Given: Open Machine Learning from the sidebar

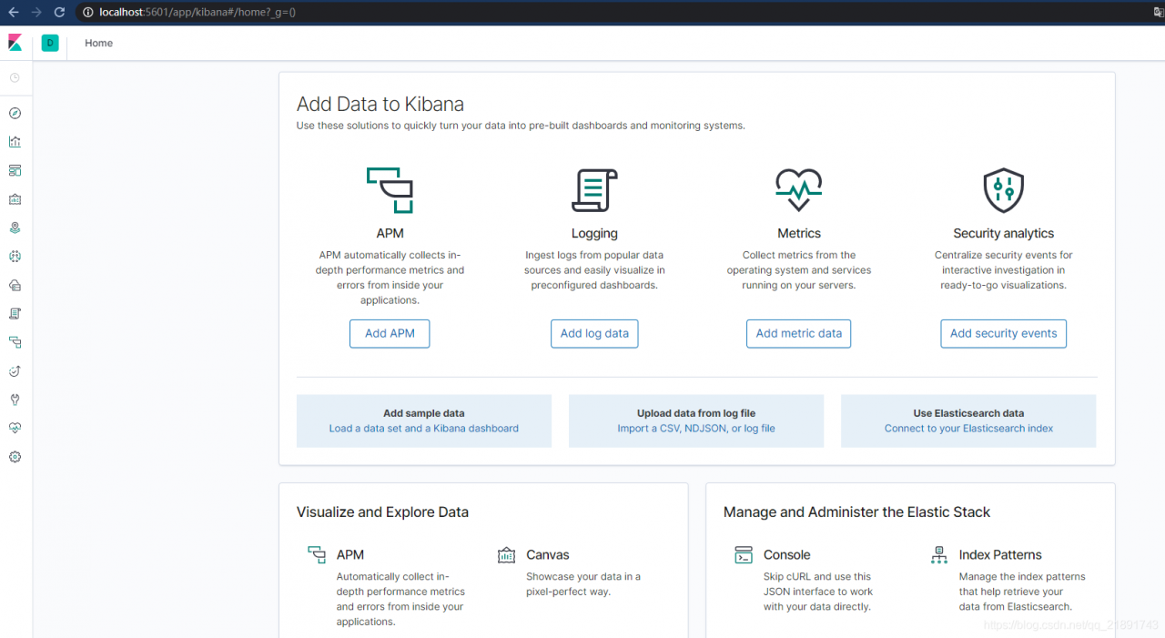Looking at the screenshot, I should [15, 257].
